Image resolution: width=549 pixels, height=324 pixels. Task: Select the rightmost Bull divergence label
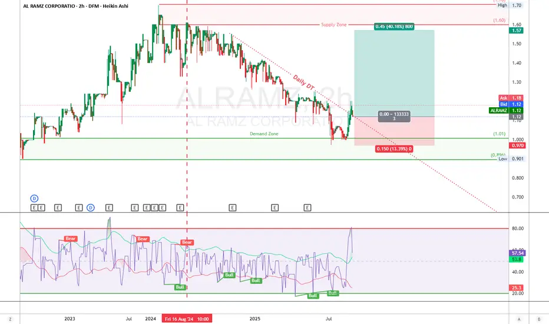coord(333,293)
